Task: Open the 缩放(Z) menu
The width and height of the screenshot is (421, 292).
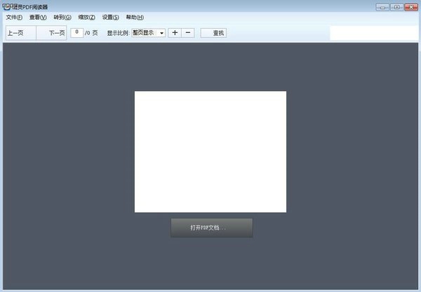Action: tap(87, 17)
